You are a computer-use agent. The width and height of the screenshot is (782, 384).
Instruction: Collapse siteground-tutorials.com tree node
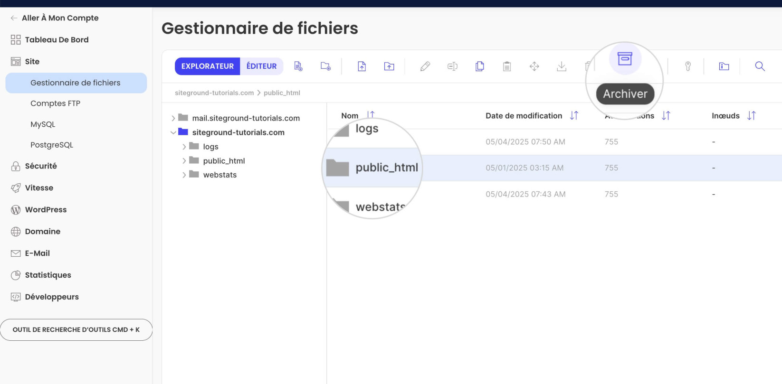(173, 132)
